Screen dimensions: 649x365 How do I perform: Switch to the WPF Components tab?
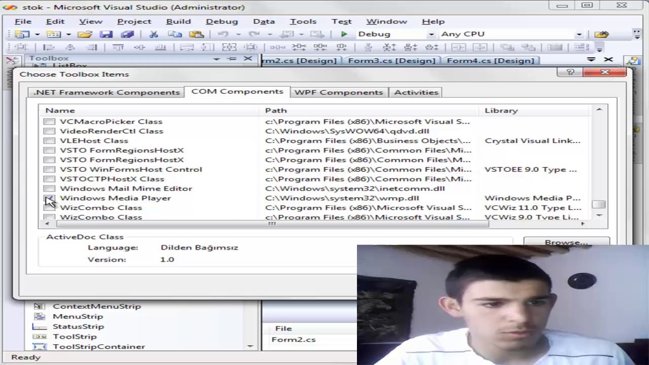click(x=339, y=92)
